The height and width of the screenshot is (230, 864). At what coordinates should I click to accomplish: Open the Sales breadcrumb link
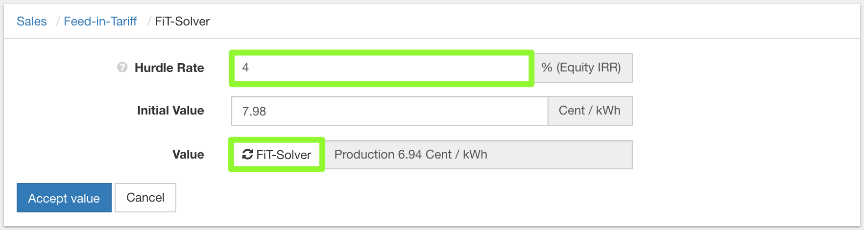[x=32, y=22]
